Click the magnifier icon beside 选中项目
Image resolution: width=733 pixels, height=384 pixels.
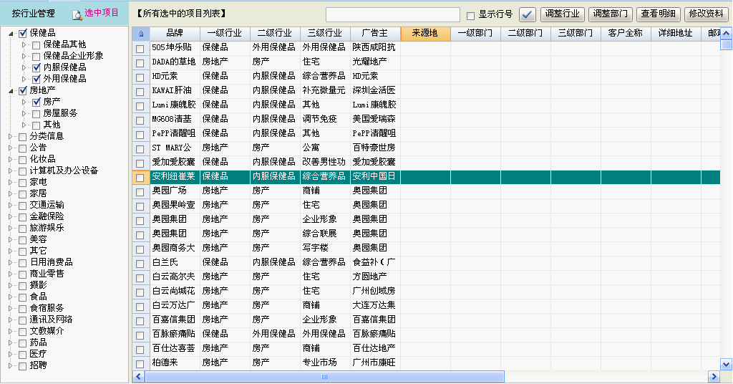point(77,15)
